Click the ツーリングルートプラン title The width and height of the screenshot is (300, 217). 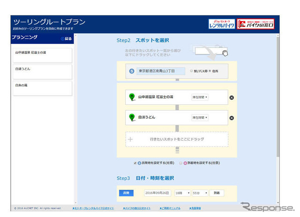pyautogui.click(x=49, y=22)
